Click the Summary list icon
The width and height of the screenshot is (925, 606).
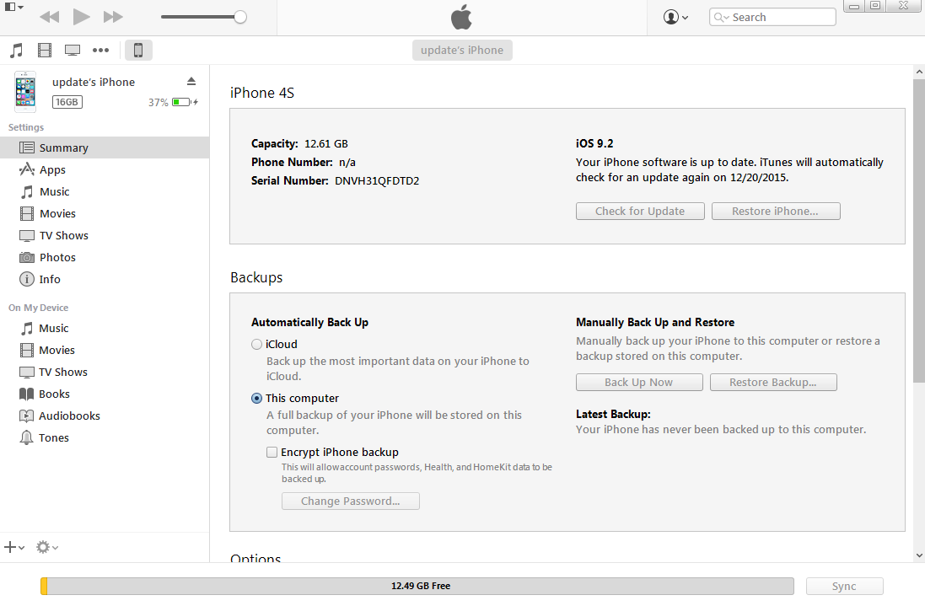coord(26,147)
